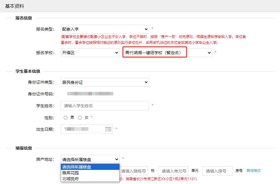This screenshot has height=184, width=280.
Task: Focus the 学生姓名 name input field
Action: coord(105,106)
